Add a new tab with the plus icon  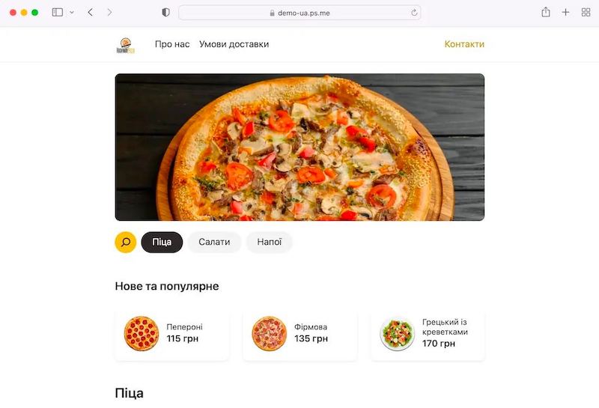point(565,12)
